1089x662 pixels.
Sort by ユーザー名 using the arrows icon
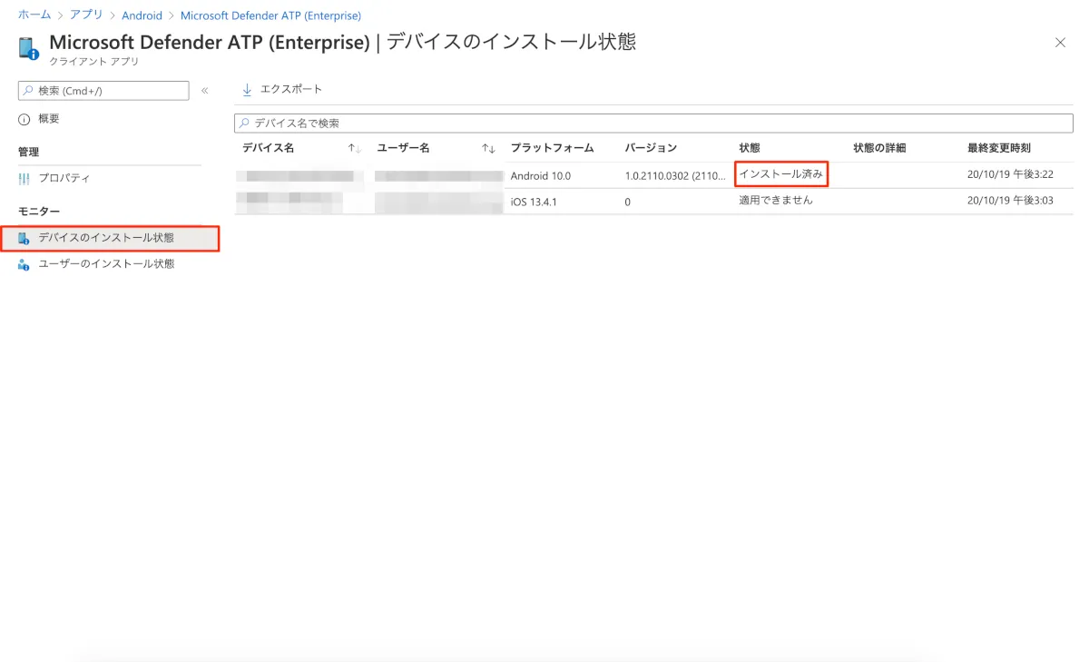click(x=488, y=148)
